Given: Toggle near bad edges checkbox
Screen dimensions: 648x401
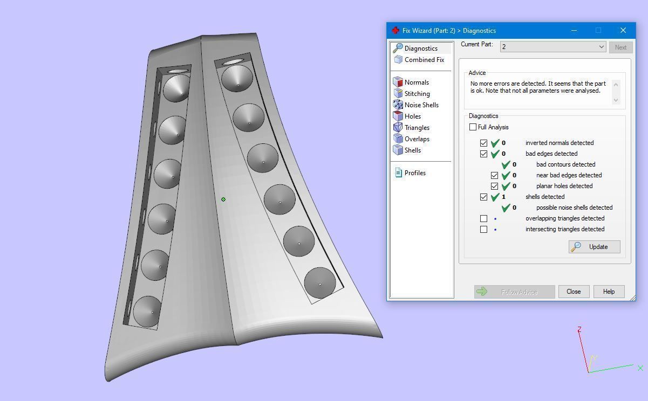Looking at the screenshot, I should click(x=494, y=175).
